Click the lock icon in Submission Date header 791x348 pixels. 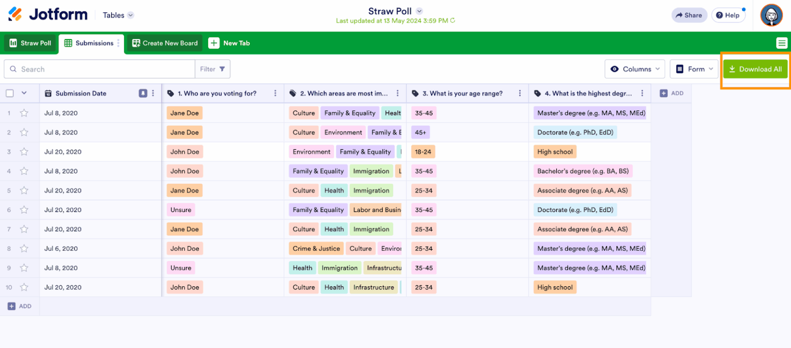(x=143, y=93)
